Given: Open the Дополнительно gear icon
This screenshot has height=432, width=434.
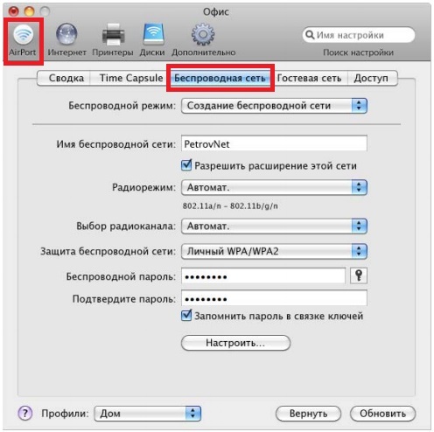Looking at the screenshot, I should pyautogui.click(x=203, y=34).
